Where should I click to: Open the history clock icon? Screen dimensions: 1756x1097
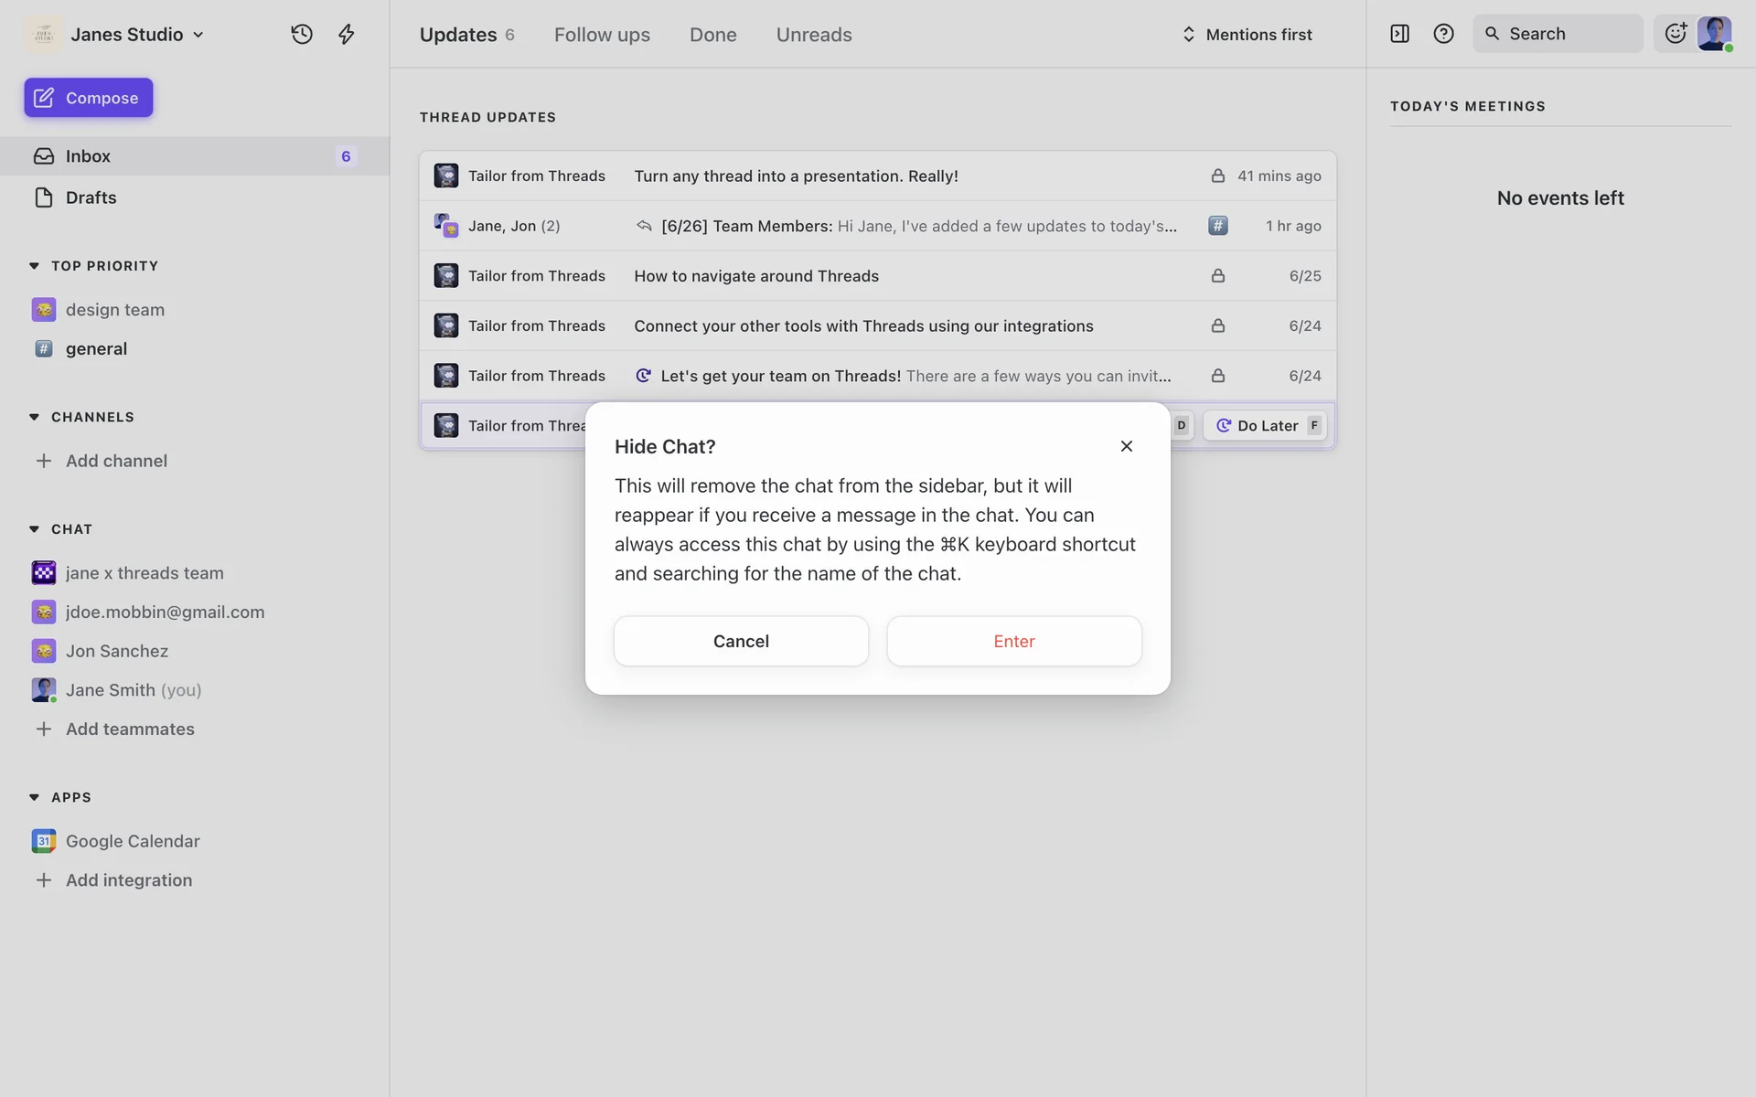(x=302, y=35)
